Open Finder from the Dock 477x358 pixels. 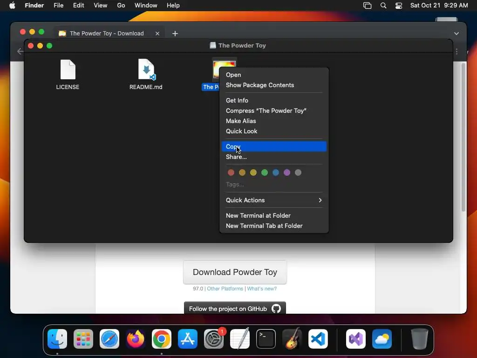point(57,339)
